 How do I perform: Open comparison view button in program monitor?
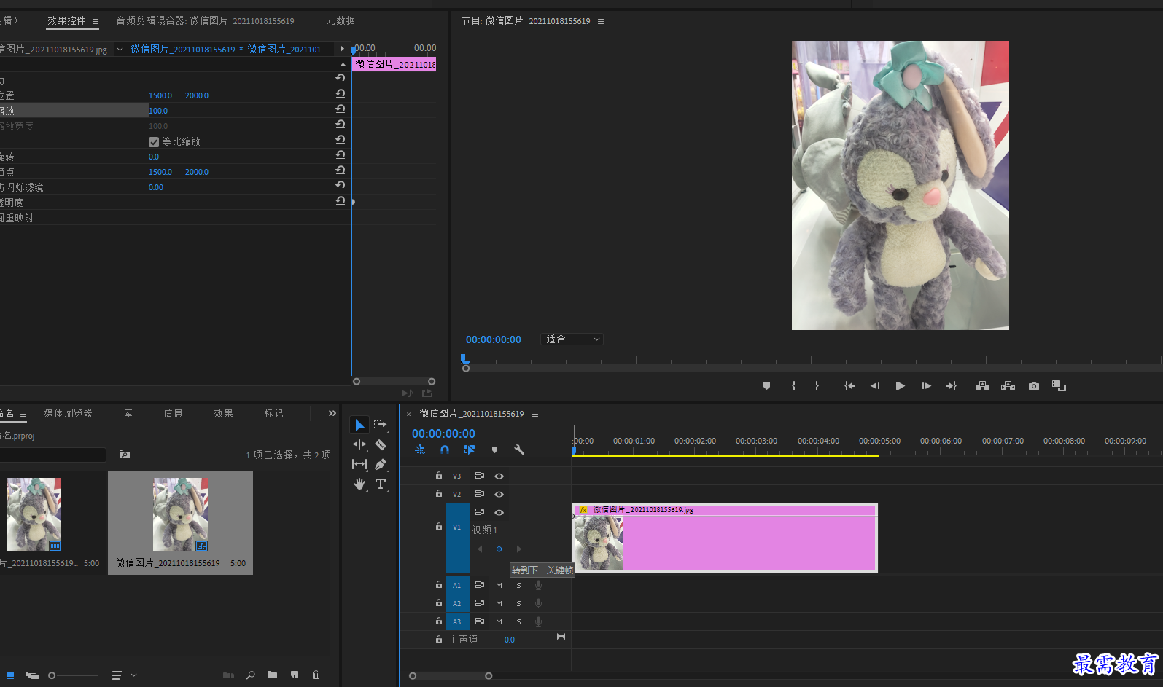point(1059,386)
